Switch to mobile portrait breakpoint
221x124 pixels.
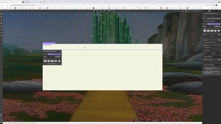pos(104,11)
